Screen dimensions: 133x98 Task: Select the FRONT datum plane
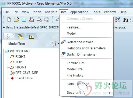click(21, 67)
